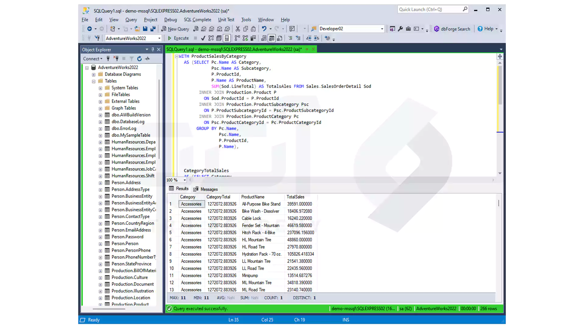Open the Tools menu
The image size is (584, 328).
[x=246, y=20]
